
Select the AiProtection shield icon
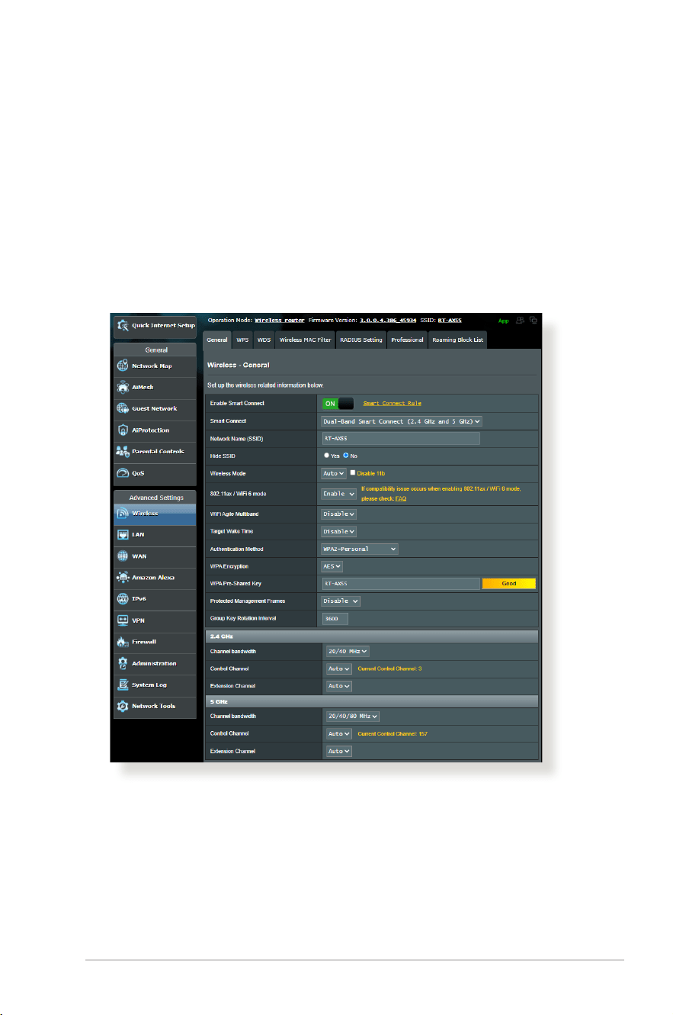pos(123,430)
